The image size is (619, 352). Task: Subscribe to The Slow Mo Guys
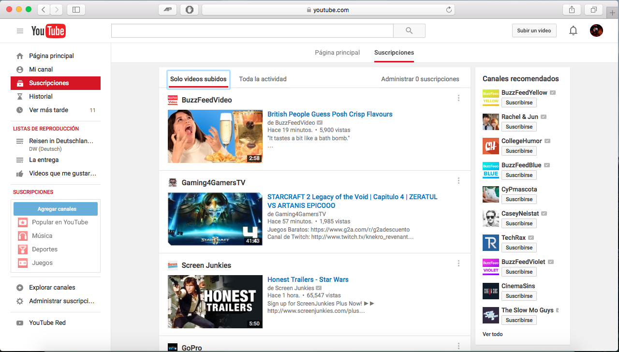[519, 320]
